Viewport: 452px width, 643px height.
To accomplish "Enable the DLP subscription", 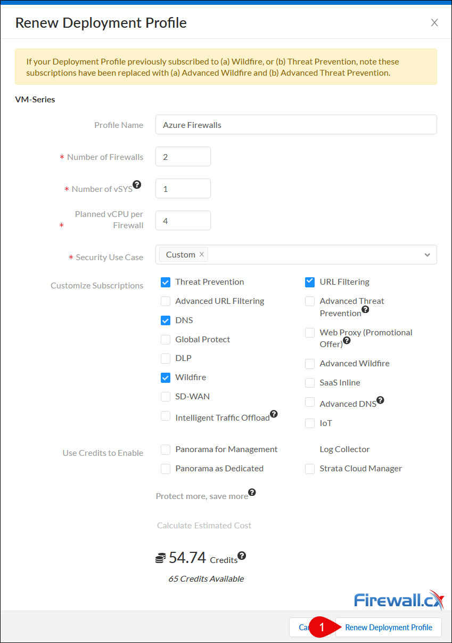I will (x=166, y=358).
